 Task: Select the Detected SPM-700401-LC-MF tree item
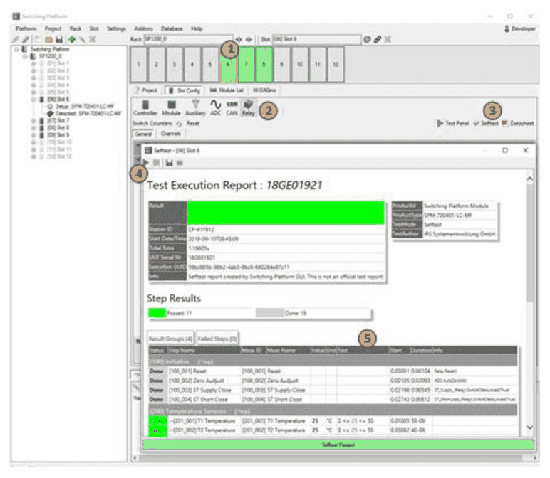[x=84, y=114]
